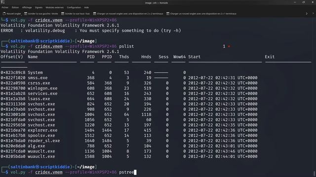
Task: Click svchost.exe with PID 1004
Action: click(x=41, y=115)
